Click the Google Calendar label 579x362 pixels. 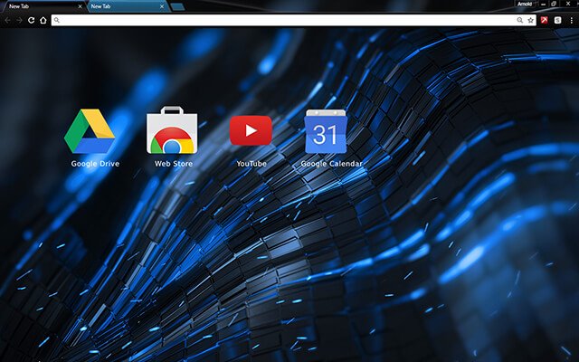331,164
